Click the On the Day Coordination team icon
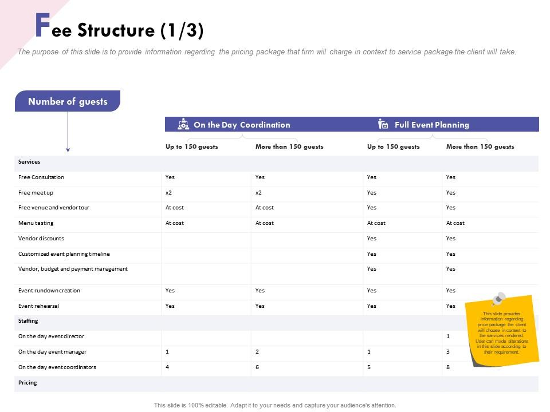Image resolution: width=550 pixels, height=412 pixels. click(x=183, y=124)
